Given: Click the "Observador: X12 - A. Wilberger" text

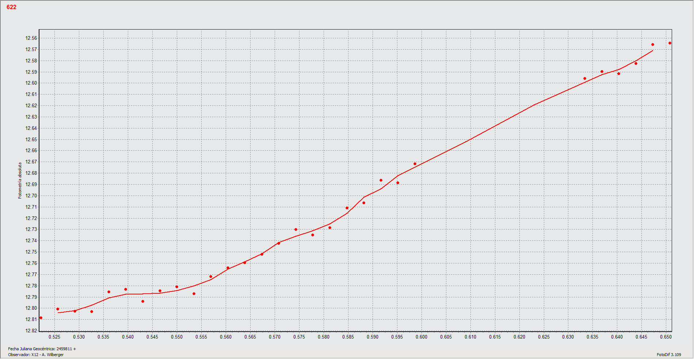Looking at the screenshot, I should click(36, 355).
